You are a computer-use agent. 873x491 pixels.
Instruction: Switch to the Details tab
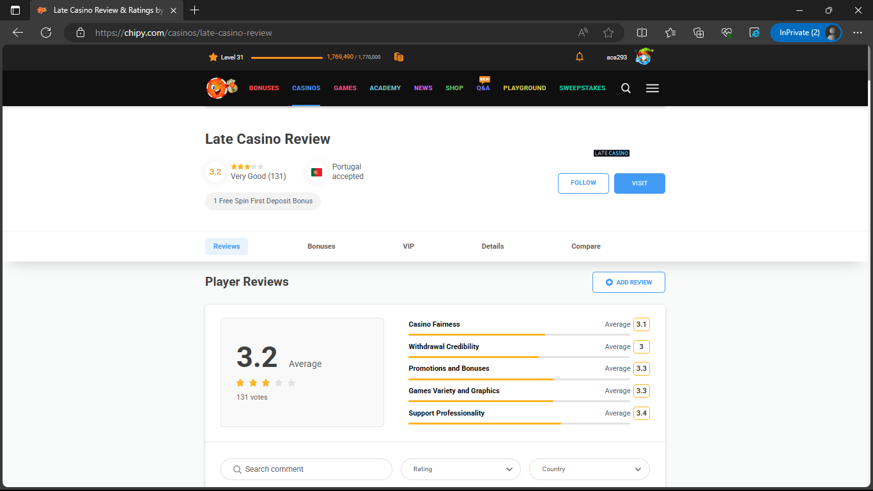coord(493,246)
